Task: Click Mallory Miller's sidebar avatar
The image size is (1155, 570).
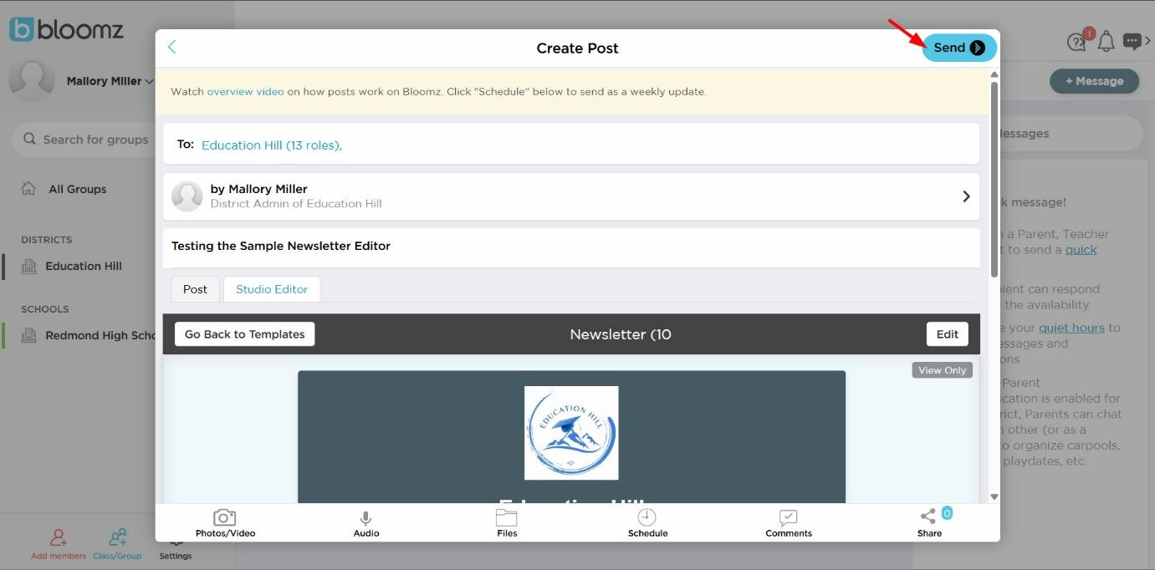Action: tap(32, 80)
